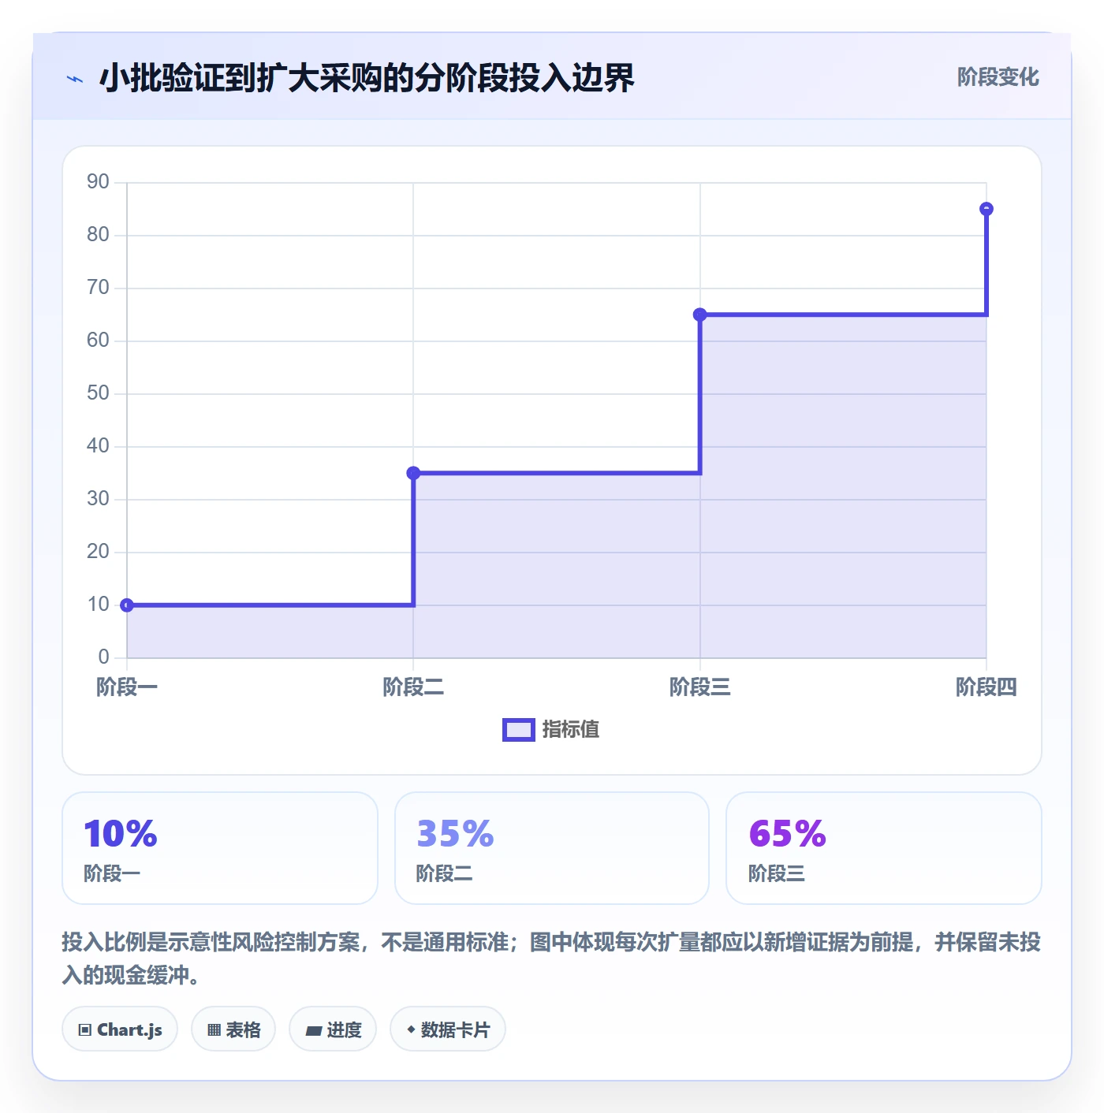
Task: Click the note text starting with 投入比例是示意性
Action: pos(551,959)
